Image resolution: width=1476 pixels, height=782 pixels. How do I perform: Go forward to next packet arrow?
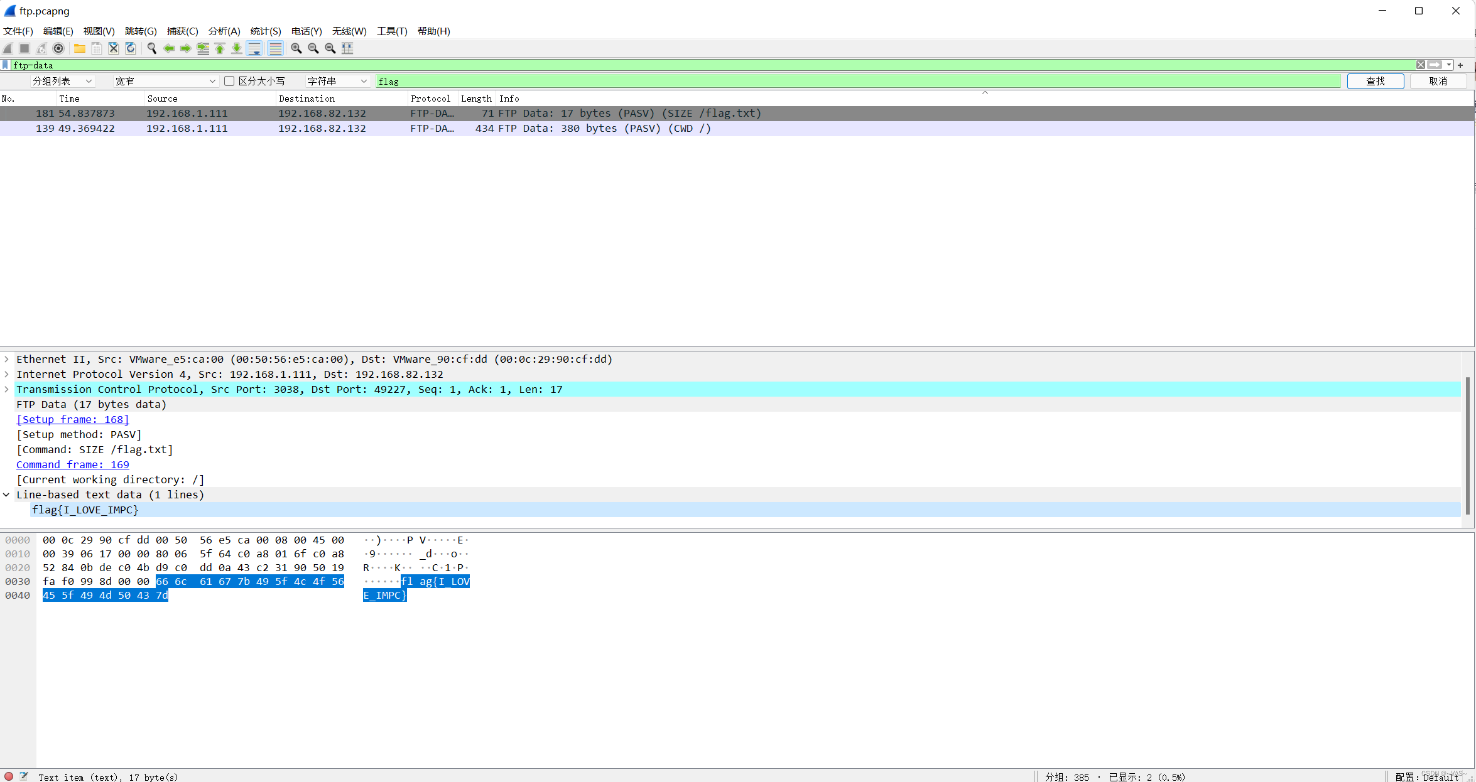click(x=186, y=48)
